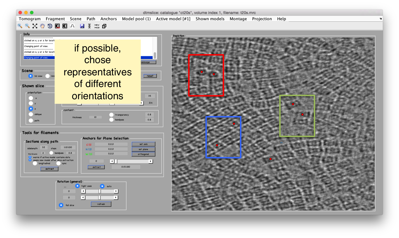Click the refresh button in Rotation

pos(101,204)
